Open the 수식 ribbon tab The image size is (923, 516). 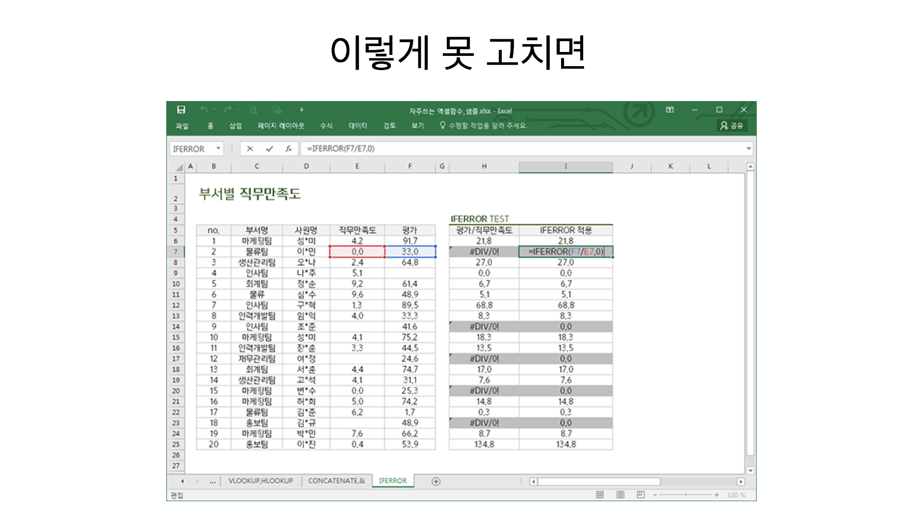pos(326,126)
